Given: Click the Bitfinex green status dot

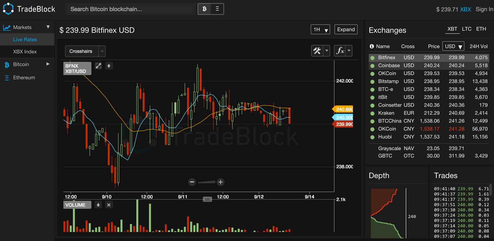Looking at the screenshot, I should point(372,58).
